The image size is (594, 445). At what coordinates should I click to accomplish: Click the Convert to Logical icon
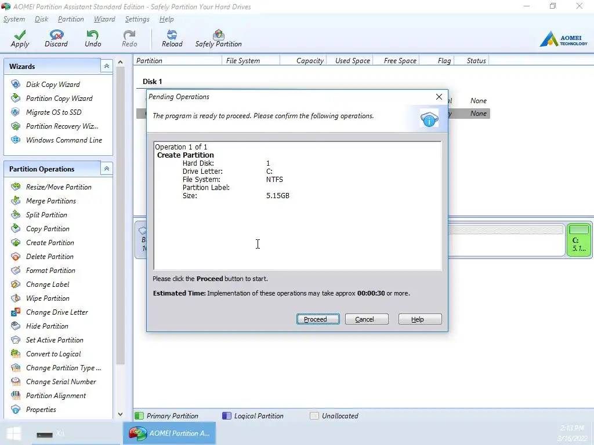(x=16, y=354)
